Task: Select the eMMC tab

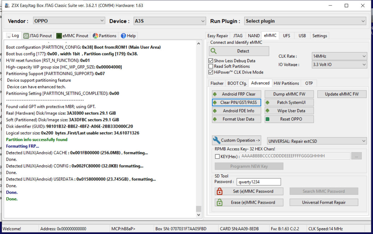Action: pos(270,35)
